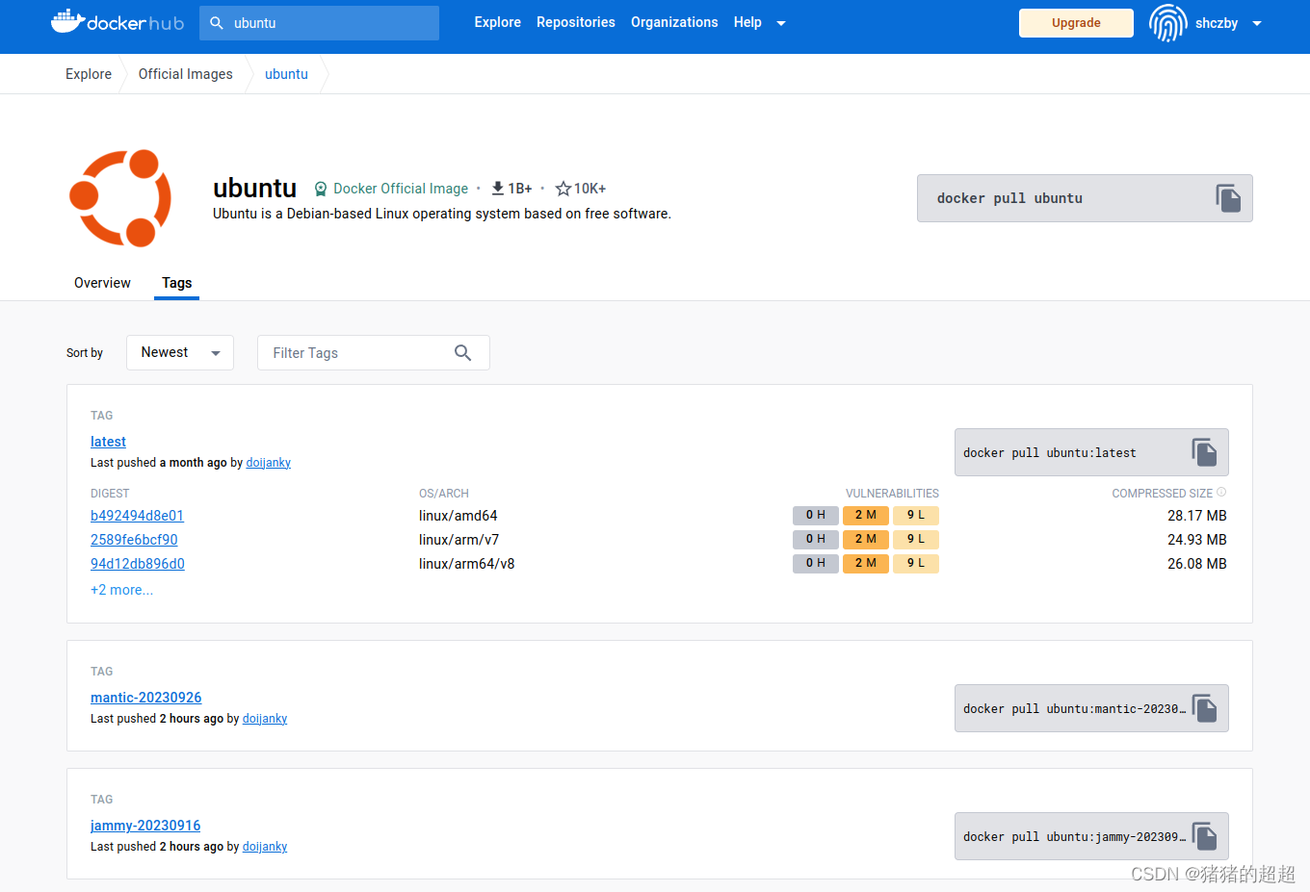Click the Docker Hub whale logo
This screenshot has height=892, width=1310.
click(x=69, y=21)
